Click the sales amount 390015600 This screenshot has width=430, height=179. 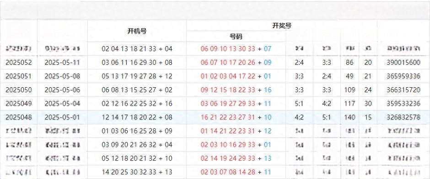(x=403, y=63)
